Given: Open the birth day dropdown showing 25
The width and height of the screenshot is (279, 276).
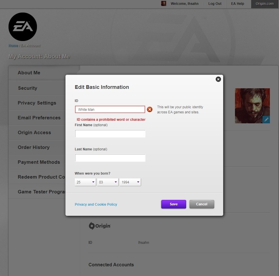Looking at the screenshot, I should [x=85, y=182].
